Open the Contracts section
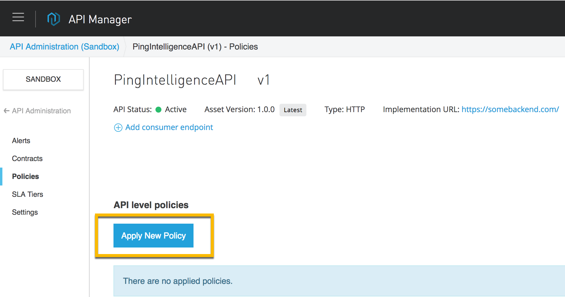 (27, 159)
